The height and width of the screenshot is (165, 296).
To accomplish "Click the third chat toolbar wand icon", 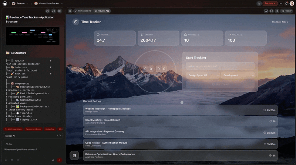I will tap(18, 160).
